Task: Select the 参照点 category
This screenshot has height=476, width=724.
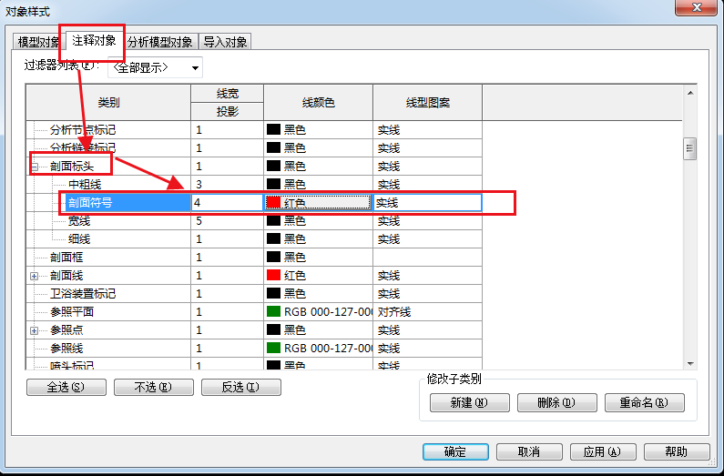Action: tap(66, 329)
